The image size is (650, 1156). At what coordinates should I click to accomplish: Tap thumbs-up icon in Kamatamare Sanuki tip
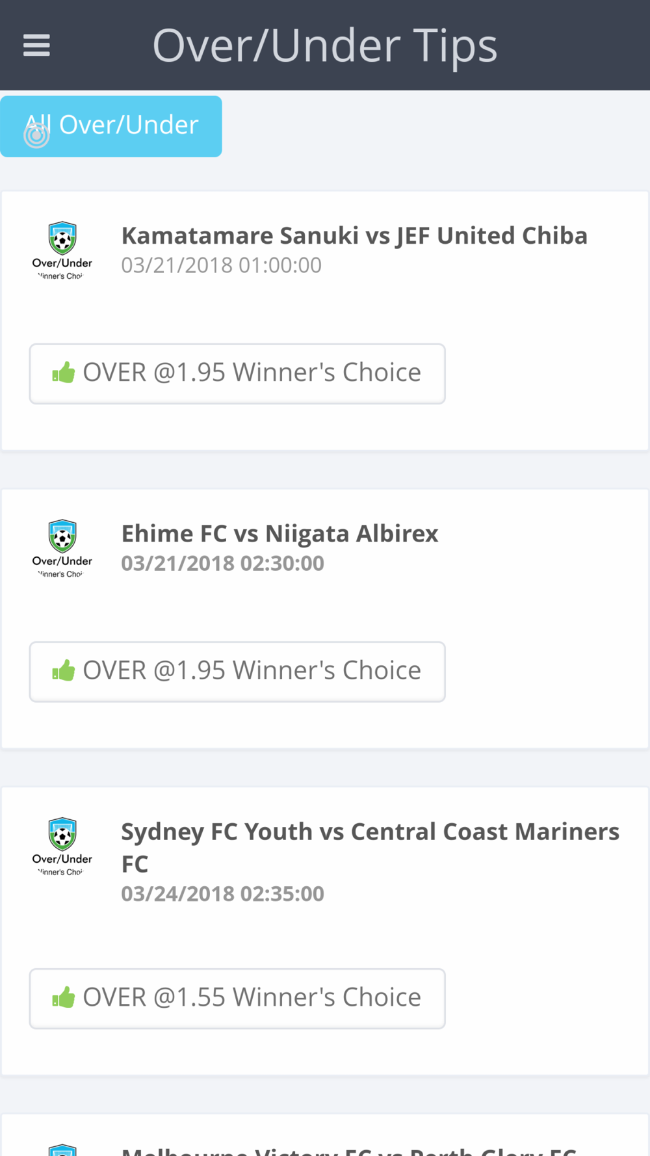point(64,373)
